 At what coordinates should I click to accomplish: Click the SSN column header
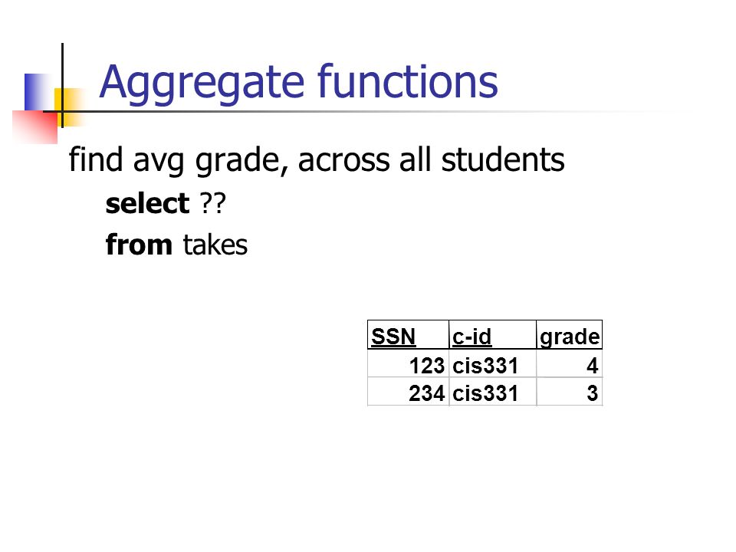[x=408, y=335]
